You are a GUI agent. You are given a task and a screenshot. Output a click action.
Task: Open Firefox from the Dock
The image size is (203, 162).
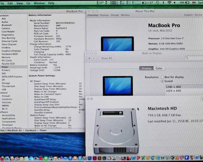tap(2, 158)
